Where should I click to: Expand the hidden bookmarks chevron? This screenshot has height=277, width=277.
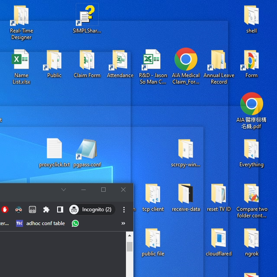click(x=123, y=223)
